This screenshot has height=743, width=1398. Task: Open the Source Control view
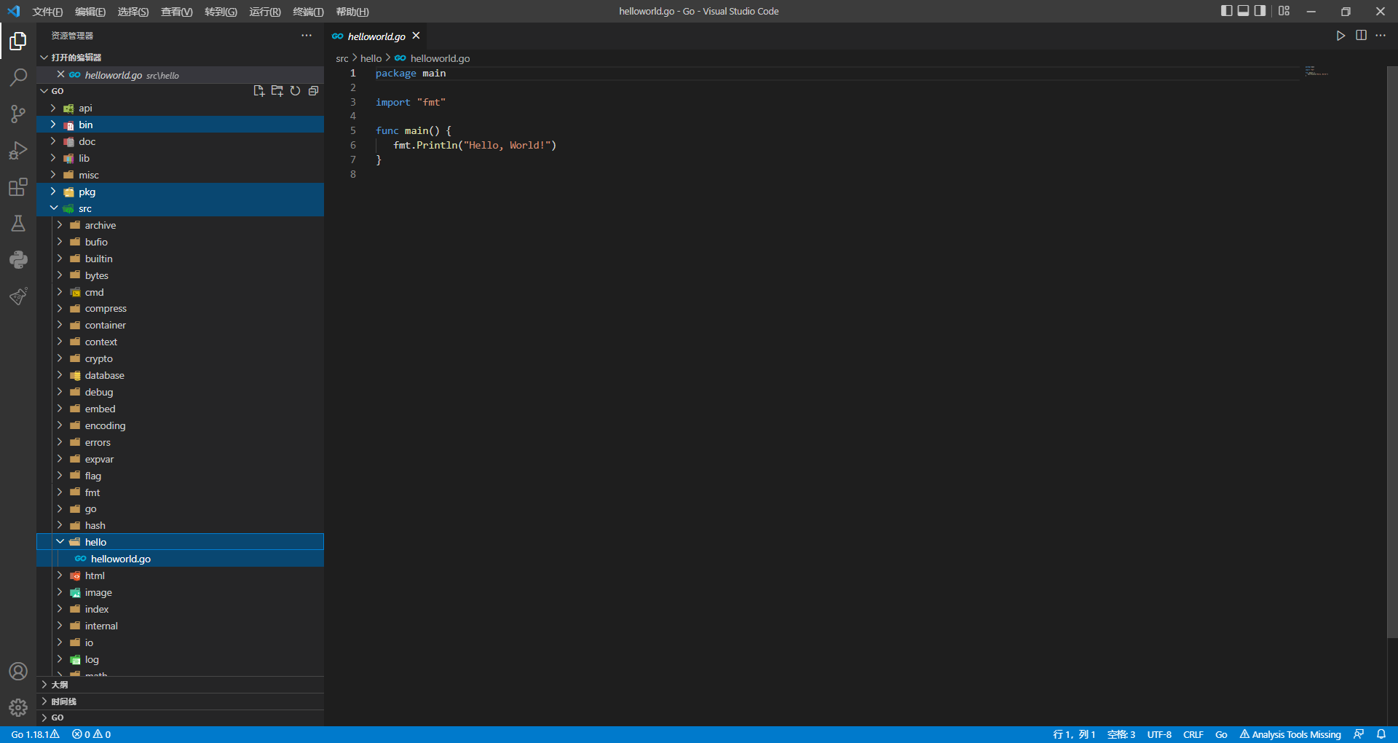coord(18,114)
